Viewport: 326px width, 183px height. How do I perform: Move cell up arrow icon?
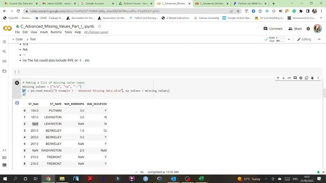[x=278, y=78]
